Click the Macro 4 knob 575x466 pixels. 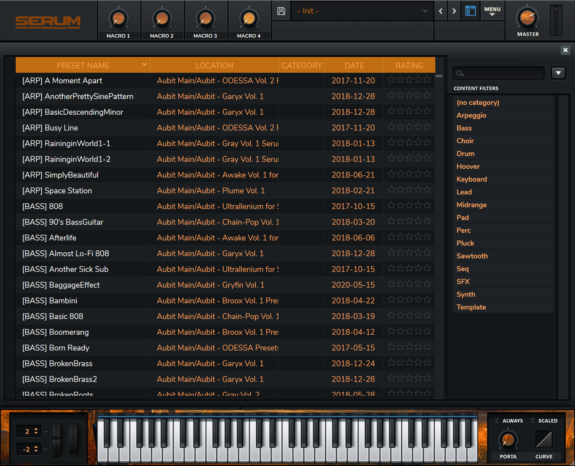coord(249,18)
